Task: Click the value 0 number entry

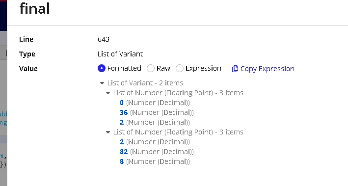Action: point(122,103)
